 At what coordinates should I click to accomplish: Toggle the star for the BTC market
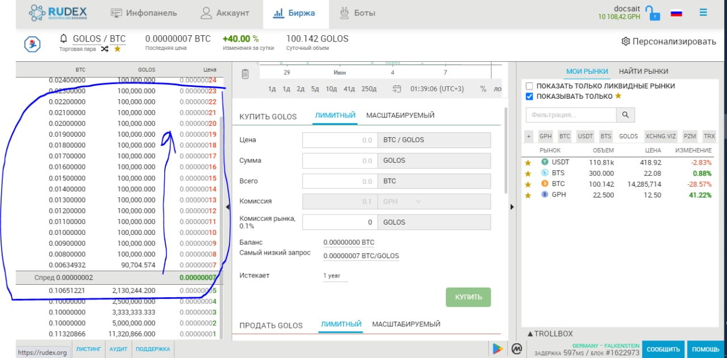click(x=528, y=184)
